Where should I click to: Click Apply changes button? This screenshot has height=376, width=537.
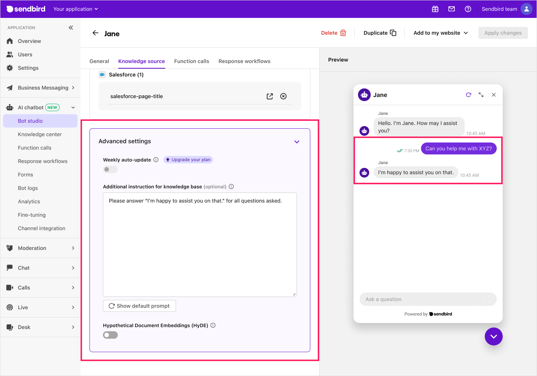point(503,33)
